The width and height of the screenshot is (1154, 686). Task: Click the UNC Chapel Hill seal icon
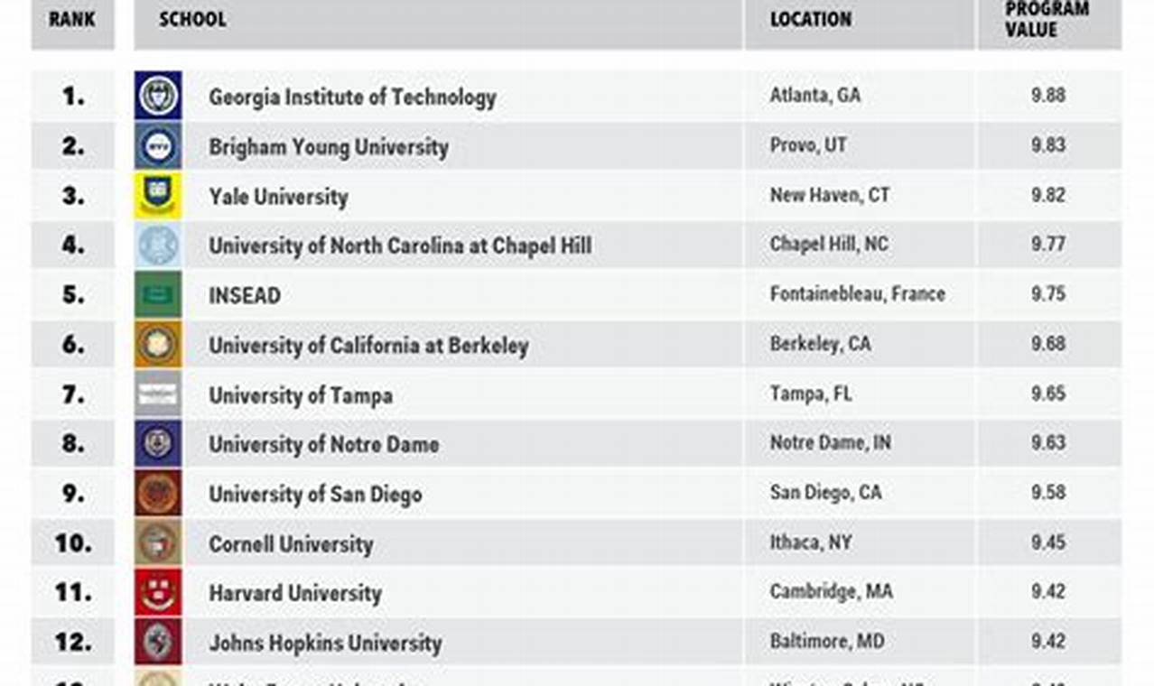point(158,245)
